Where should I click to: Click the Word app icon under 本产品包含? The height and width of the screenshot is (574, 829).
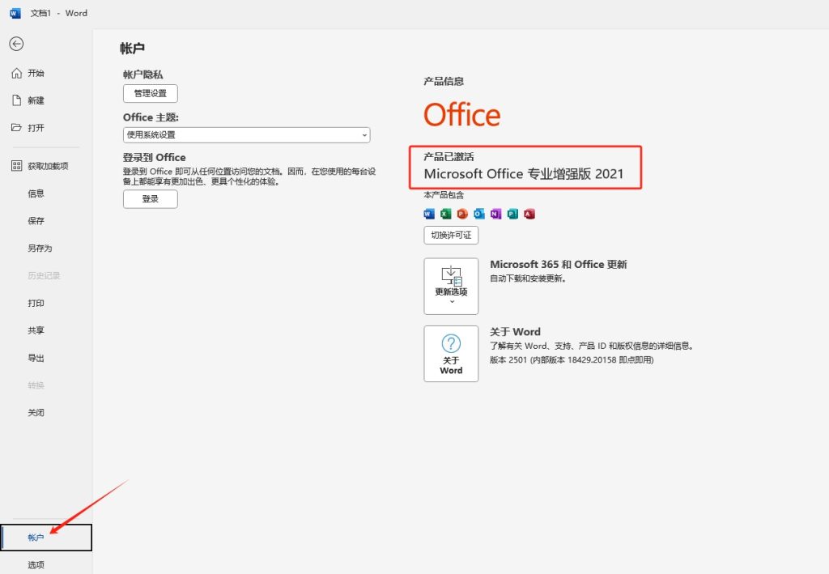[429, 214]
